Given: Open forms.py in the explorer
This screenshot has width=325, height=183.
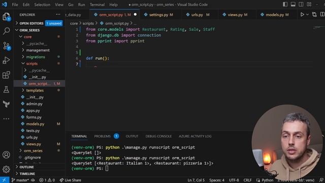Looking at the screenshot, I should pos(34,117).
